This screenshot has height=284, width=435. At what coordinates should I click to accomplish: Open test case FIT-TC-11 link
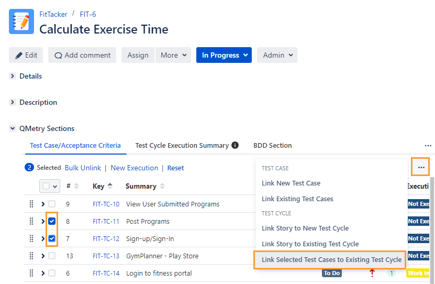(106, 221)
